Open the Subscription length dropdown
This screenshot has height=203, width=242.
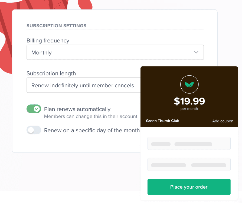[83, 85]
